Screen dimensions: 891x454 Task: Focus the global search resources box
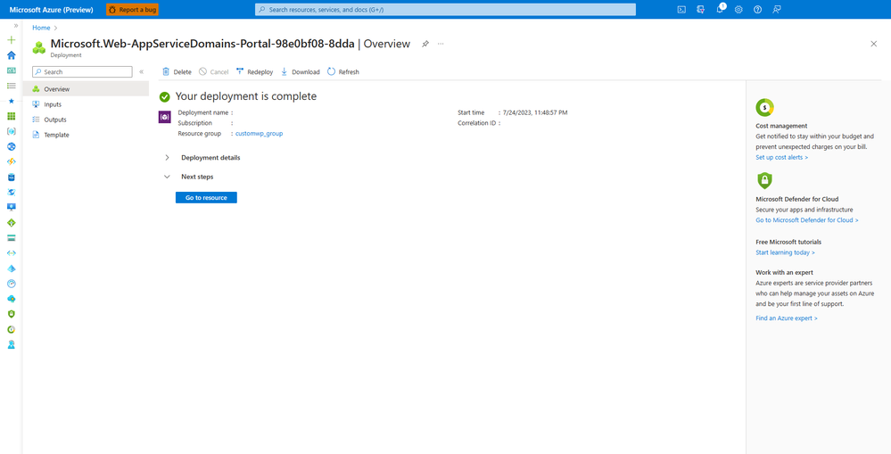coord(445,10)
